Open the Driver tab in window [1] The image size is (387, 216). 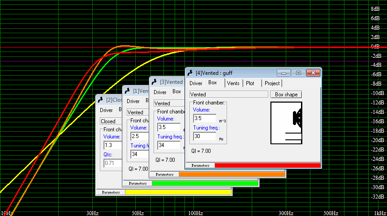[133, 101]
